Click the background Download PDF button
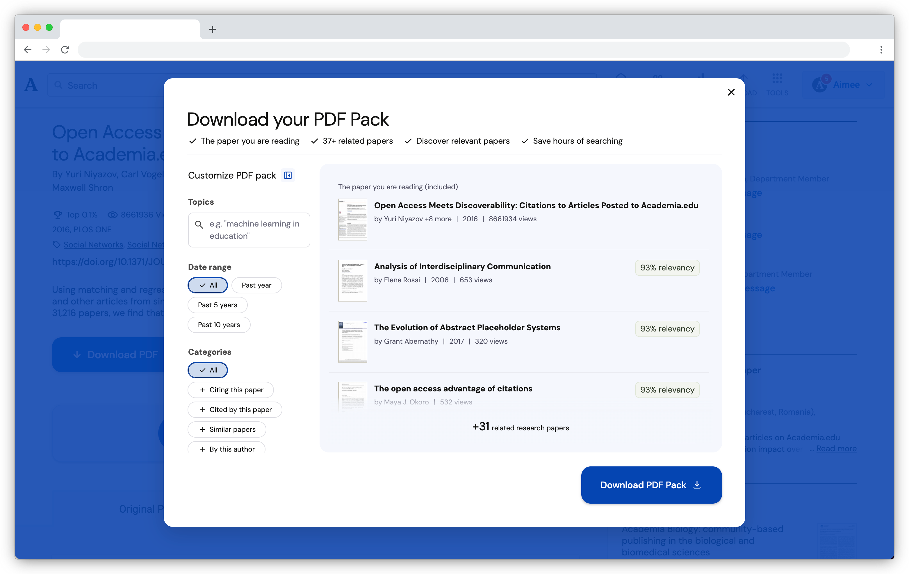 click(108, 354)
